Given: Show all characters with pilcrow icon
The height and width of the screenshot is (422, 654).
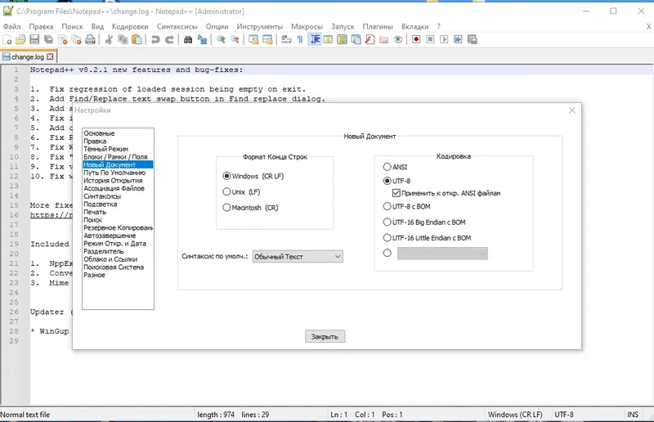Looking at the screenshot, I should point(300,39).
